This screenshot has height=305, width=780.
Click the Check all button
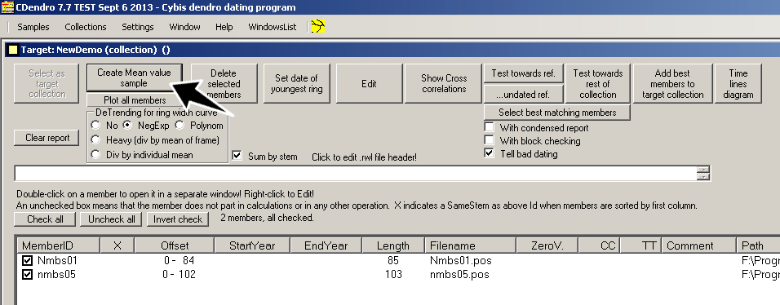click(x=45, y=219)
